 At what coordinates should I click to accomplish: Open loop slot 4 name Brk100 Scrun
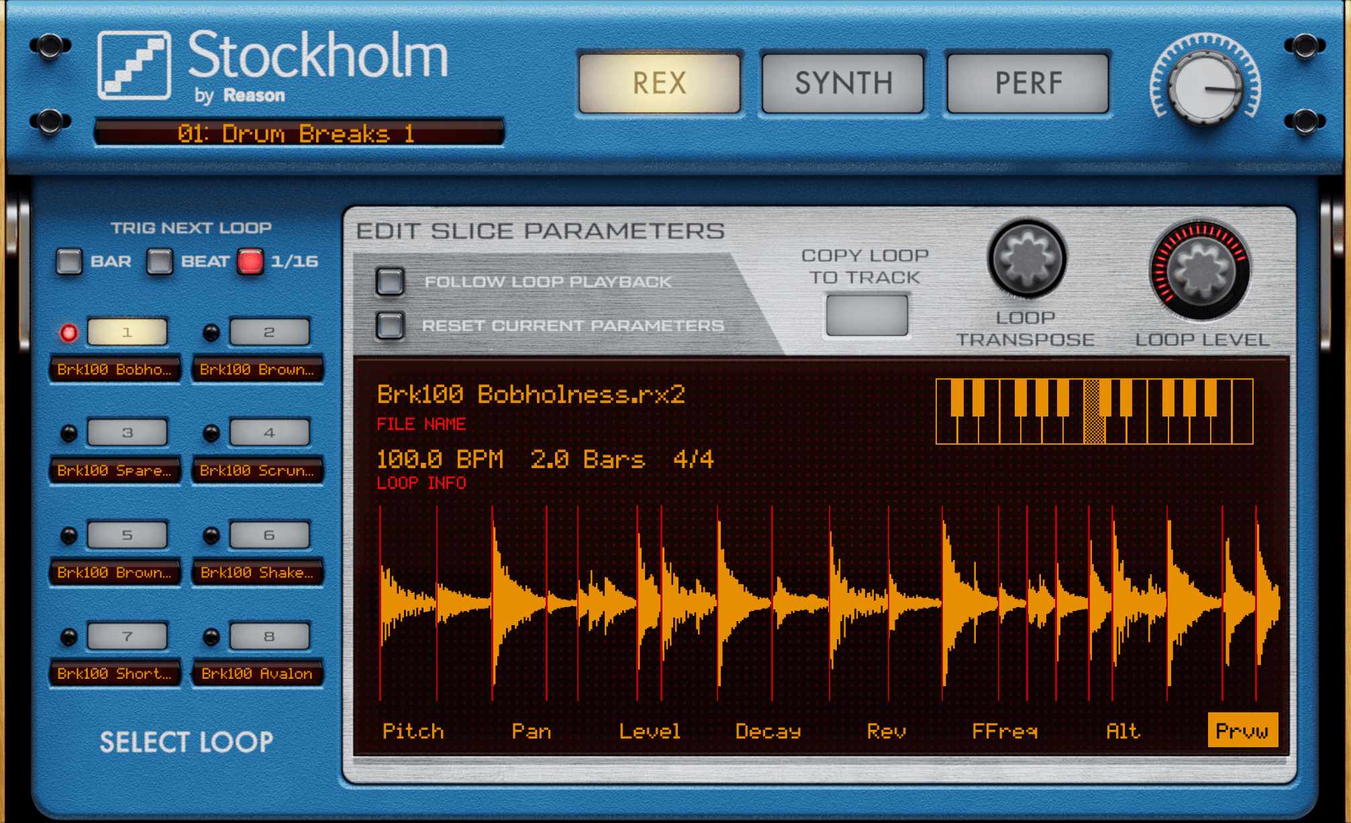point(257,471)
